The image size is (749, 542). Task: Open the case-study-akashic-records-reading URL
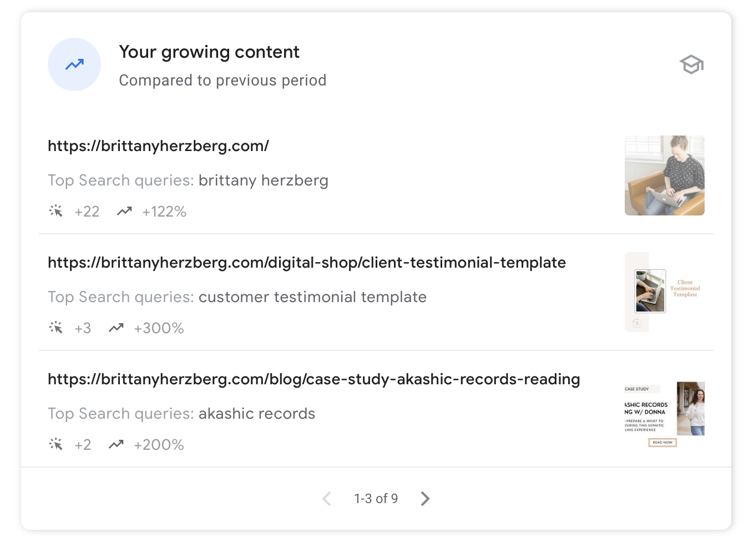click(313, 379)
